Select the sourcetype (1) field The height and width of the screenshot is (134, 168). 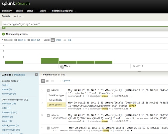[x=9, y=94]
